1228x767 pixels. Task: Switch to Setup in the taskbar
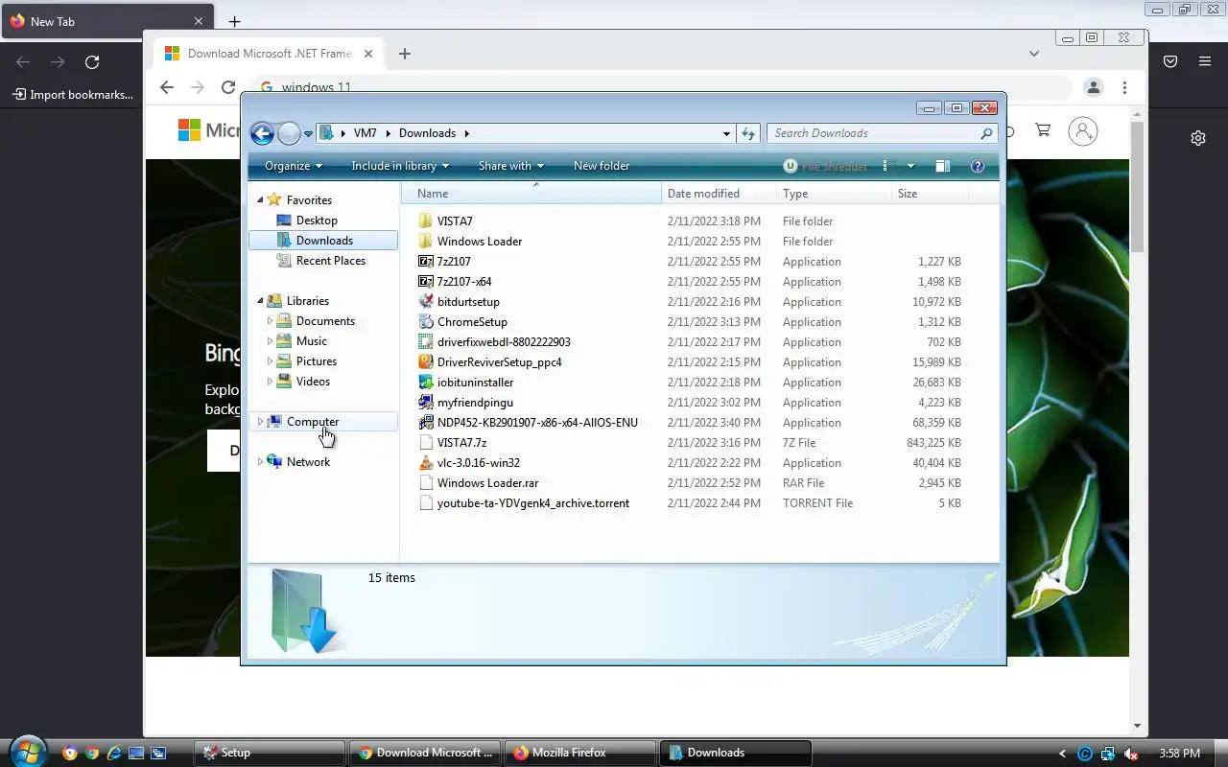pyautogui.click(x=270, y=753)
